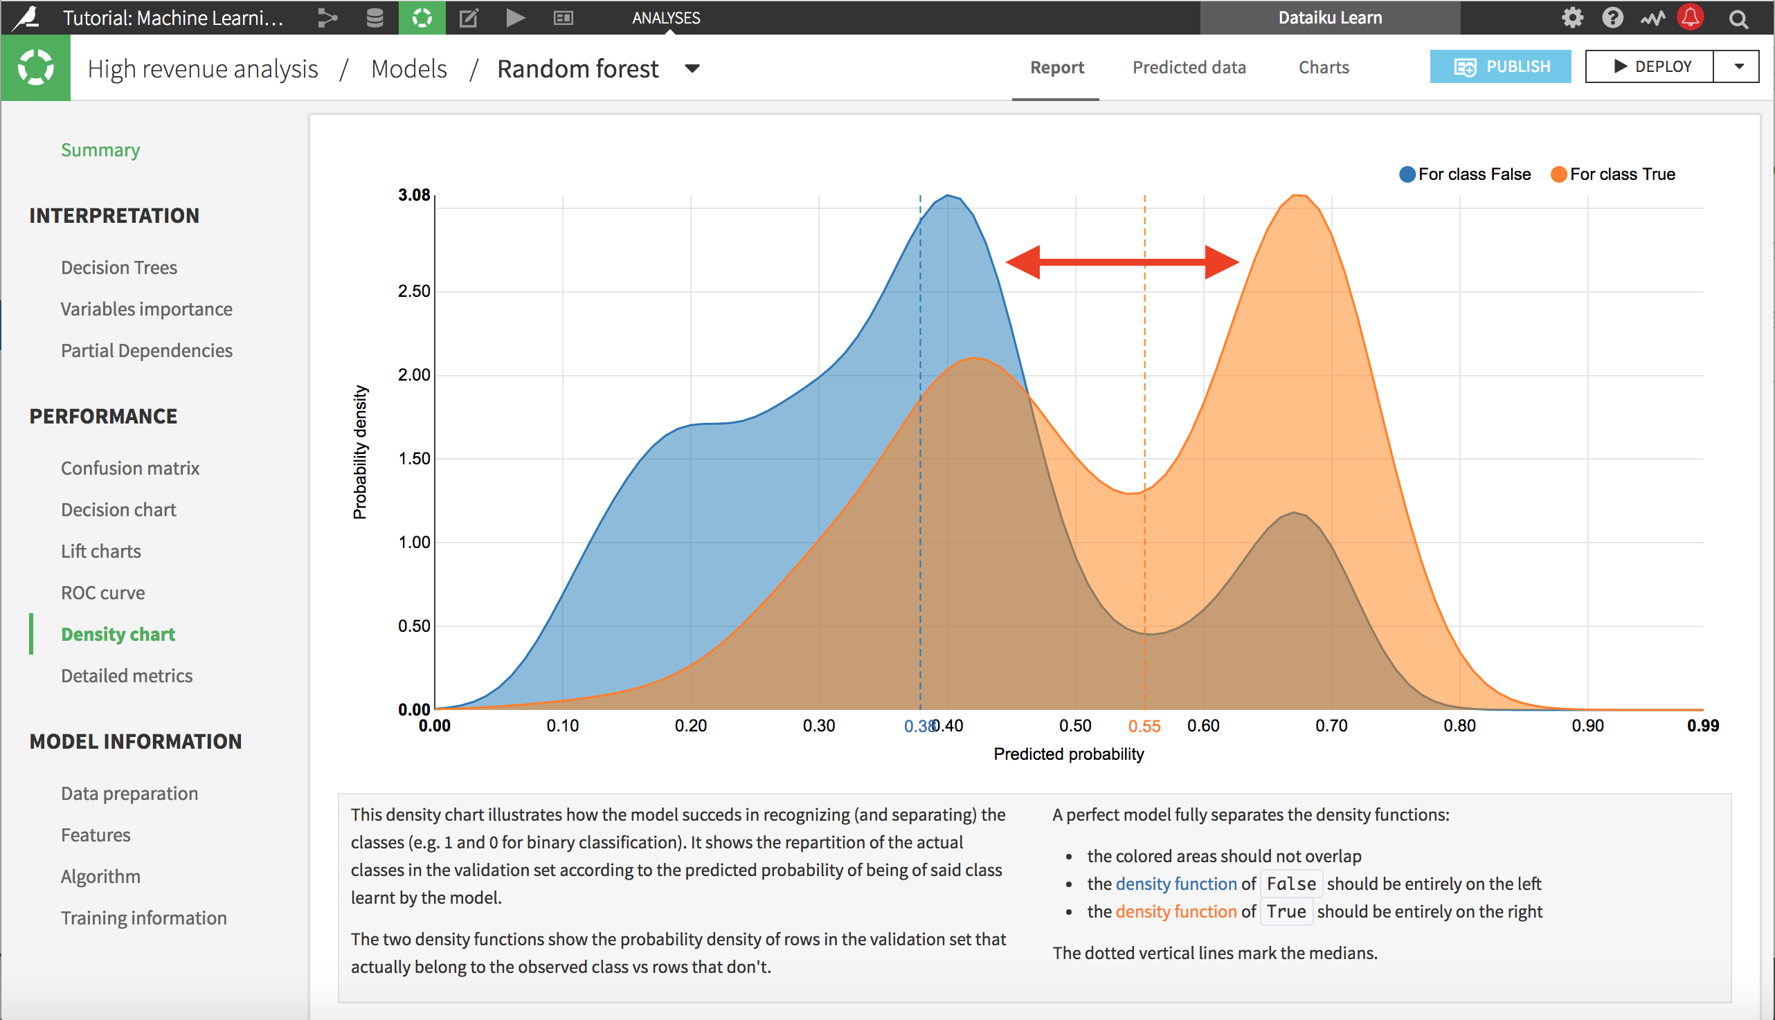Screen dimensions: 1775x1020
Task: Open the Dashboards icon
Action: 563,18
